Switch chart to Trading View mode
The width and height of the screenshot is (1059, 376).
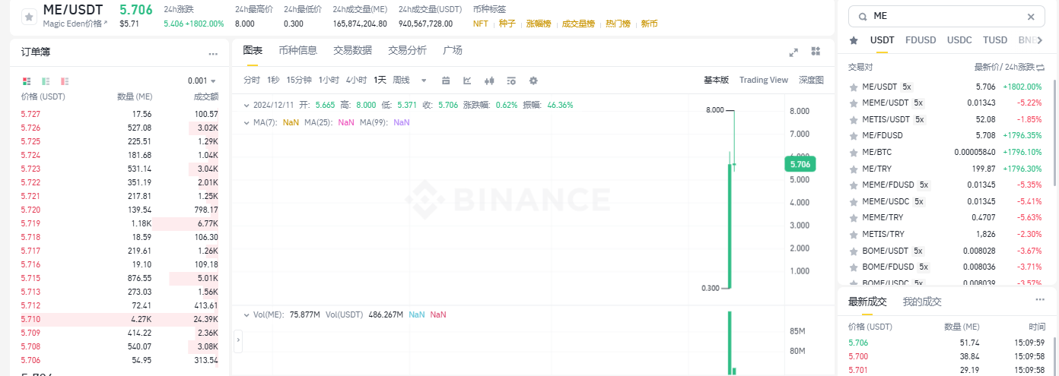tap(763, 80)
